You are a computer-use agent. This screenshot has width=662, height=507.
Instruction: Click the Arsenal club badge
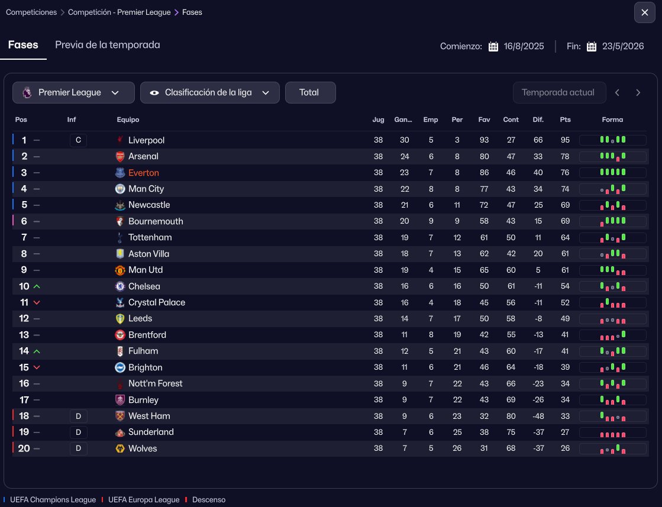point(120,157)
